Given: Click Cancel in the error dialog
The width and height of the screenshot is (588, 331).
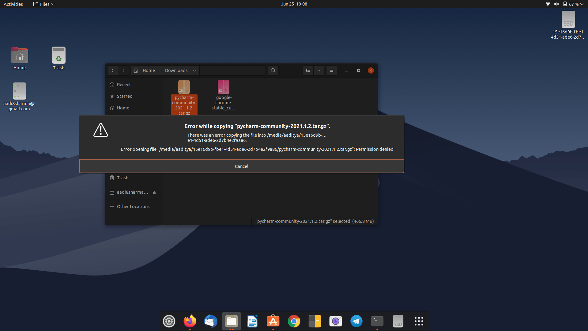Looking at the screenshot, I should [x=242, y=166].
